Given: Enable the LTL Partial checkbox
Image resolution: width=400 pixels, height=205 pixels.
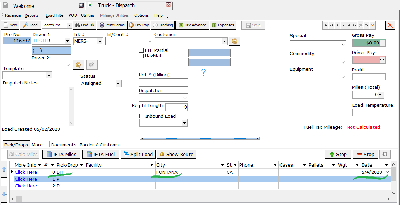Looking at the screenshot, I should coord(141,50).
